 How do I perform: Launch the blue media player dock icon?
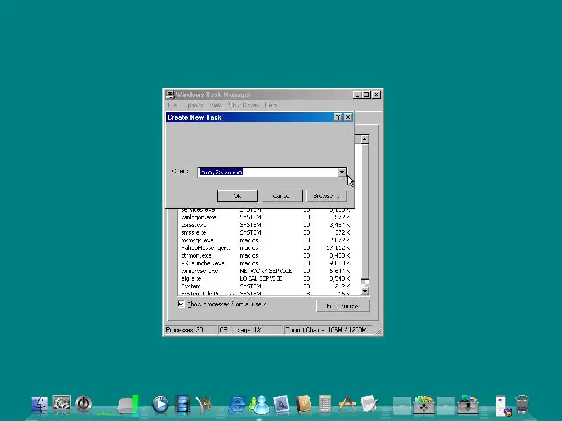point(160,405)
